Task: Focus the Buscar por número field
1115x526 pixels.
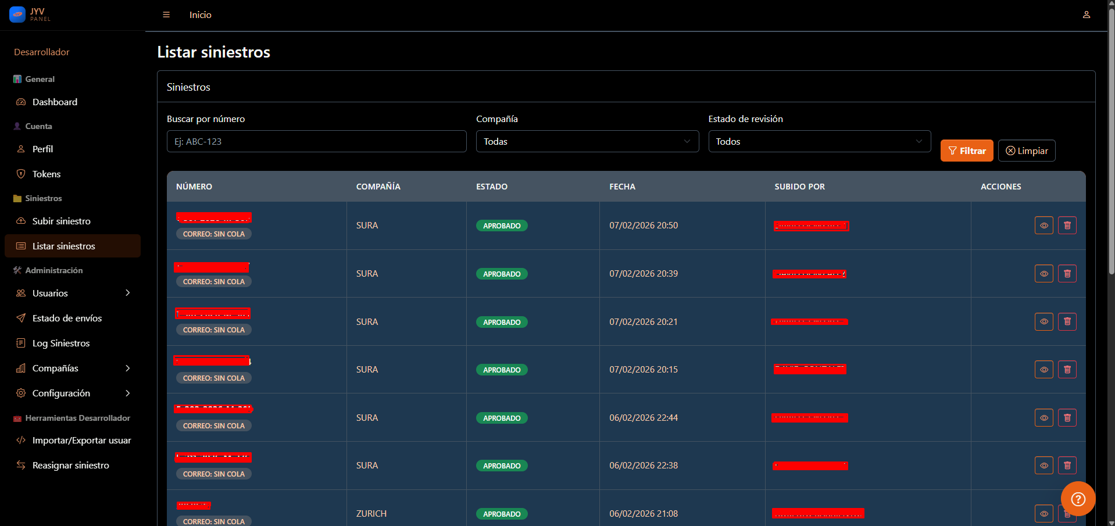Action: point(316,141)
